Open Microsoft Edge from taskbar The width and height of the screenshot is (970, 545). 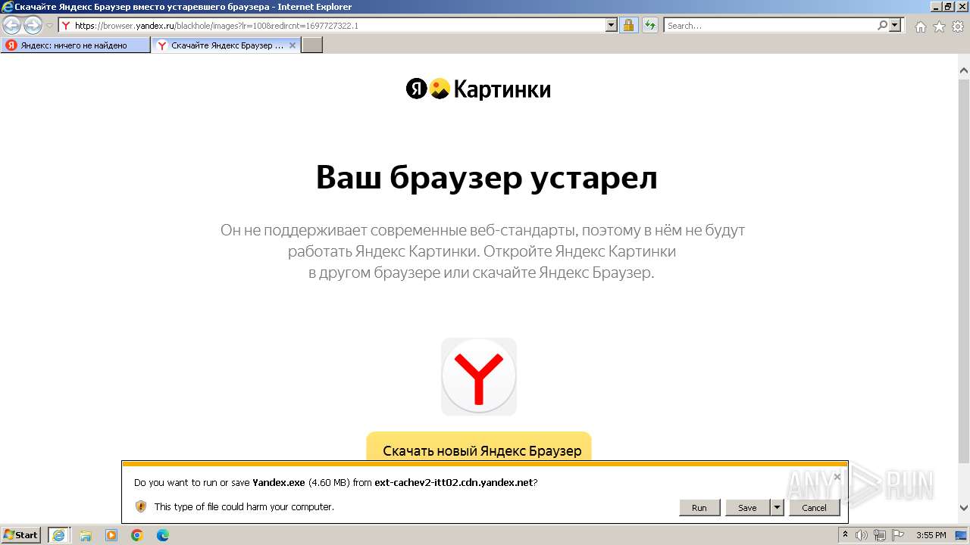163,535
